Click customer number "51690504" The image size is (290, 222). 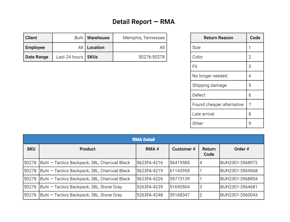[180, 187]
